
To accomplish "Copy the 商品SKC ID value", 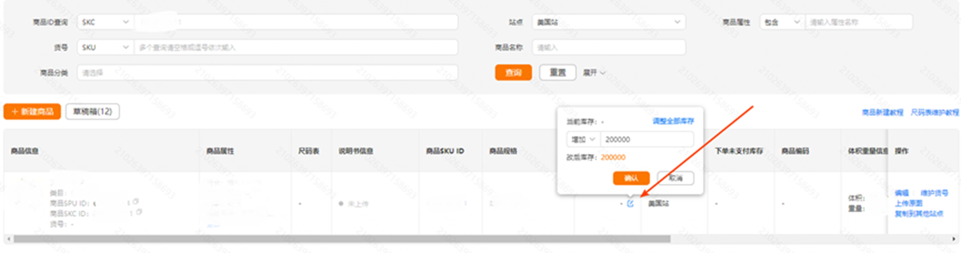I will [x=139, y=212].
